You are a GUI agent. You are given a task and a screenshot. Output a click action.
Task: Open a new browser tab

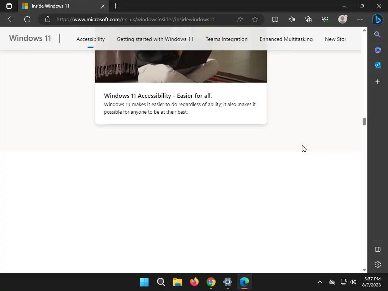115,6
